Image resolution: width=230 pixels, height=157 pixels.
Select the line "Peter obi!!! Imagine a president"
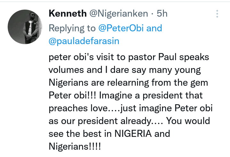(126, 96)
